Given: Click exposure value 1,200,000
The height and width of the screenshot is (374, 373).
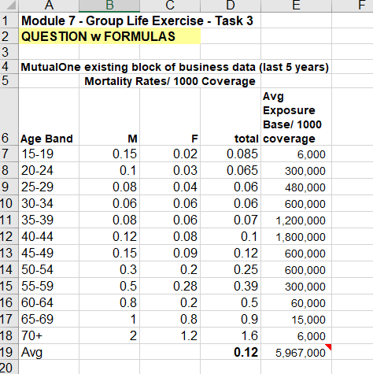Looking at the screenshot, I should (296, 220).
